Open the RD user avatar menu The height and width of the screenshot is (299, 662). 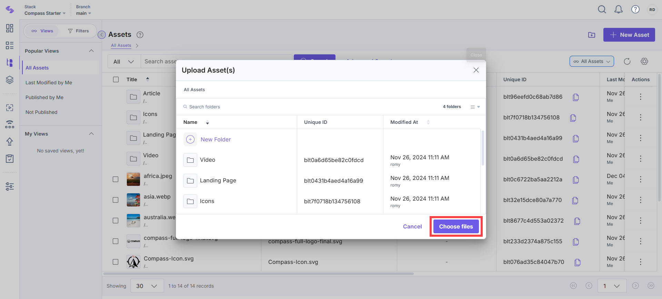tap(652, 10)
